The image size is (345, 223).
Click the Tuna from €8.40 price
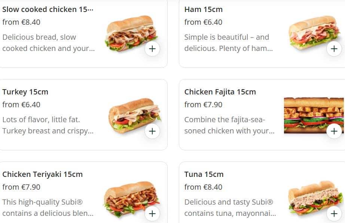pyautogui.click(x=203, y=187)
